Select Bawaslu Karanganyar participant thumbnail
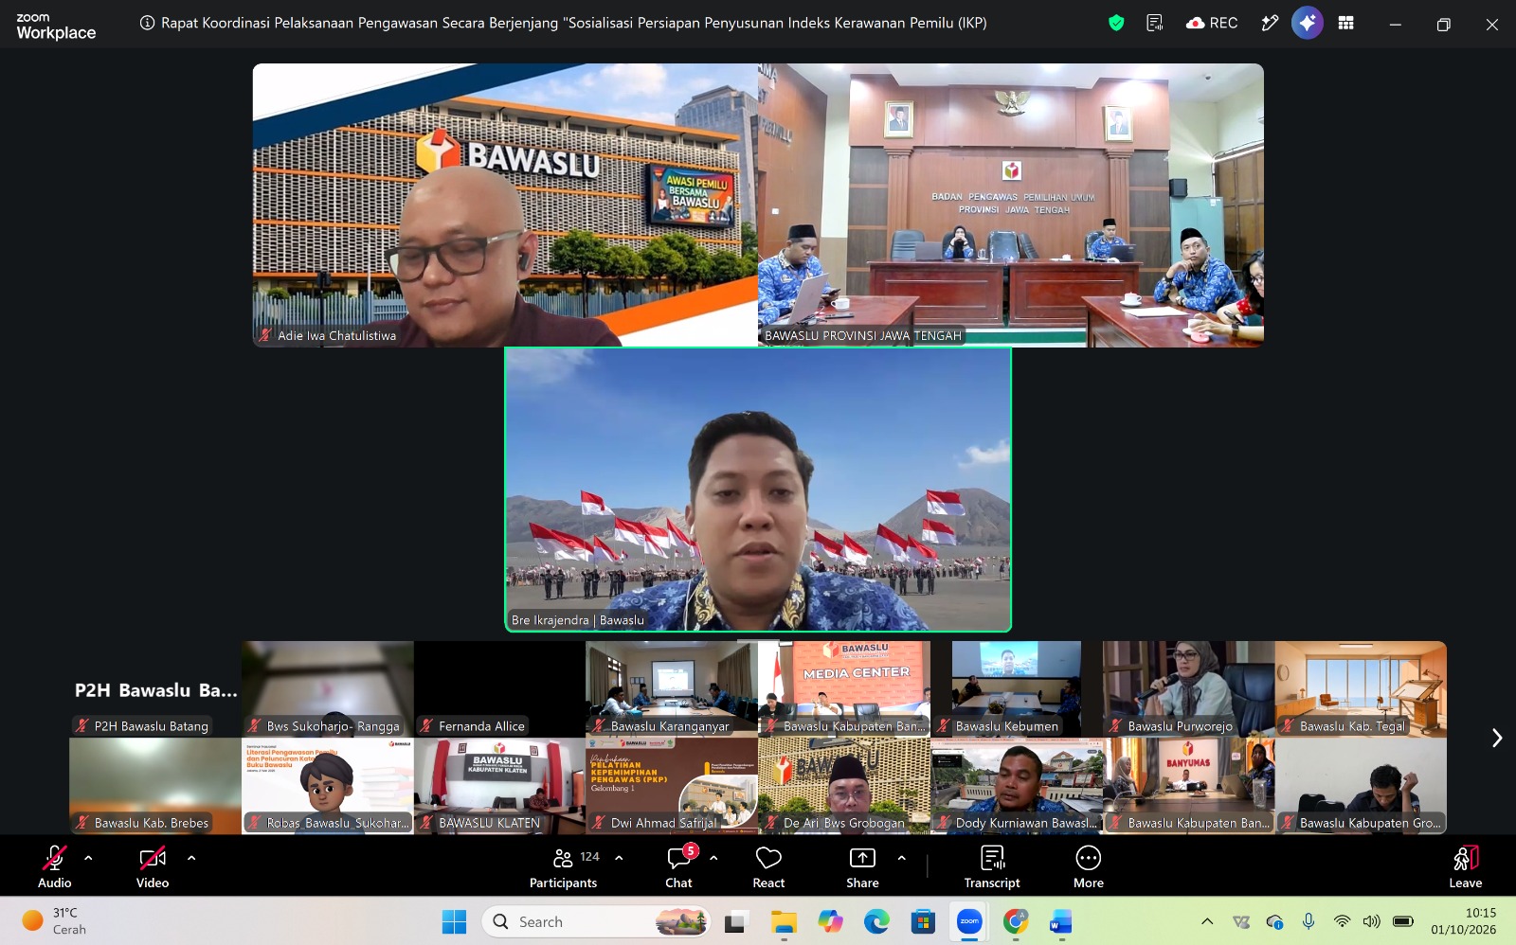This screenshot has height=945, width=1516. (672, 689)
